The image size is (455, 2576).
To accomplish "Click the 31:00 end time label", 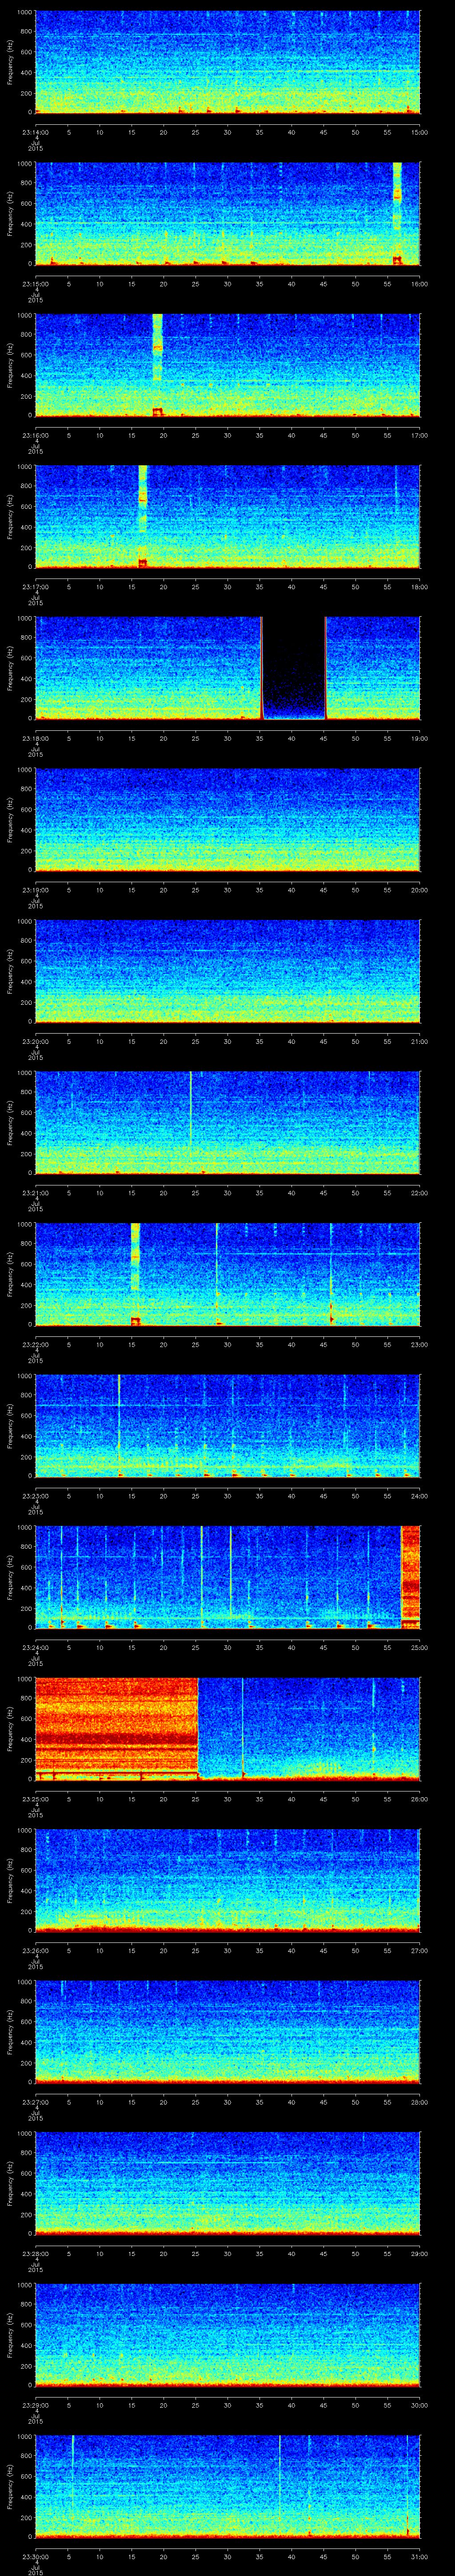I will pos(419,2556).
